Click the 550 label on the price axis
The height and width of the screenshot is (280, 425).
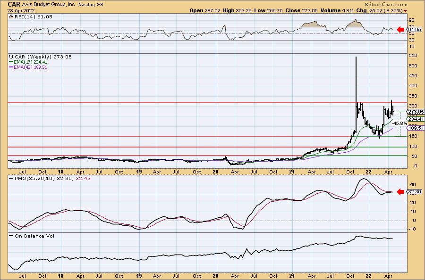coord(413,56)
